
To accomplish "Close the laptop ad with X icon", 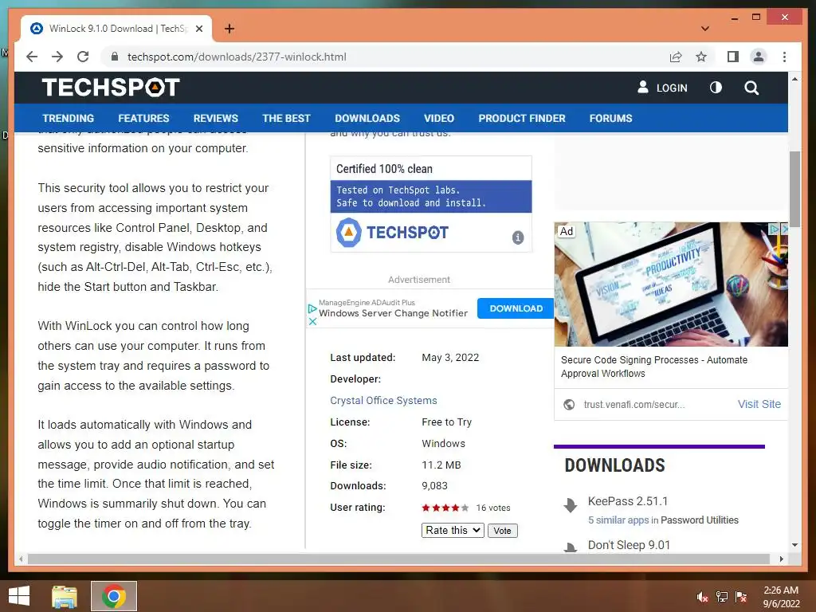I will (x=784, y=229).
